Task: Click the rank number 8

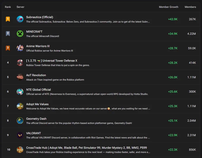Action: click(8, 121)
